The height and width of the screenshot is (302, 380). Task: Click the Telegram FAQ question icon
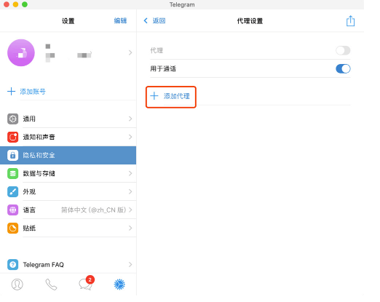[x=12, y=264]
